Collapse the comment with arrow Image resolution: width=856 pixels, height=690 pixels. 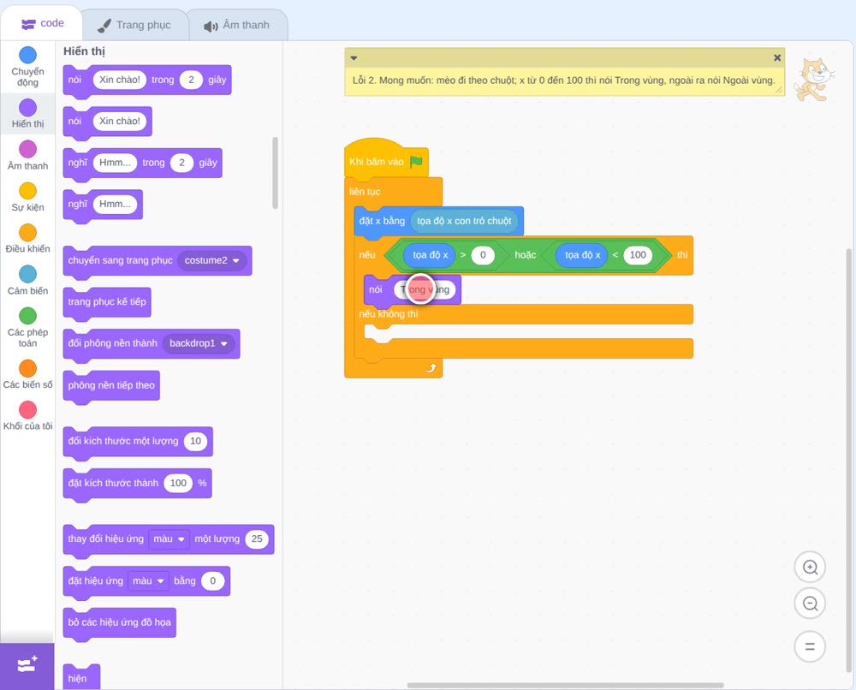click(354, 58)
